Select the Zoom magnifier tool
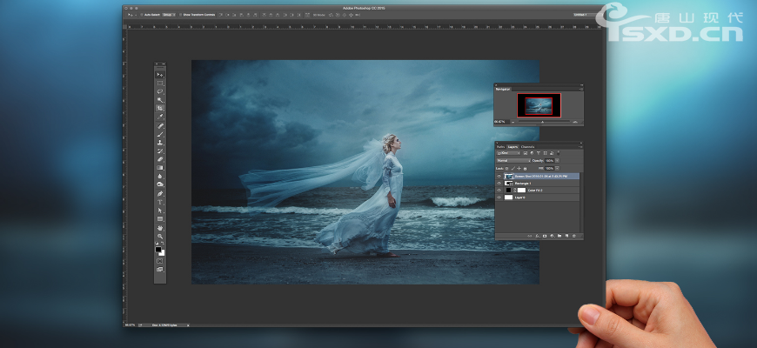This screenshot has height=348, width=757. point(160,236)
